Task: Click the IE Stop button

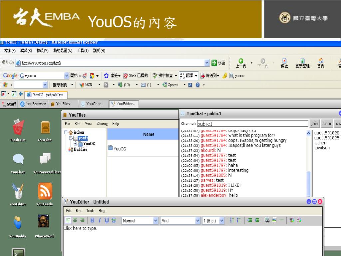Action: (284, 63)
